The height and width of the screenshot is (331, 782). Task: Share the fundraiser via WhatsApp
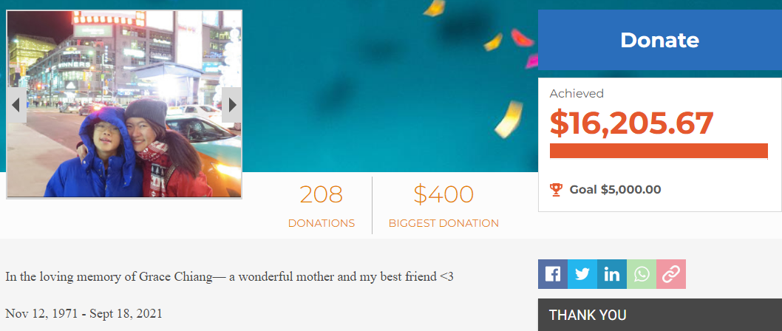pyautogui.click(x=642, y=274)
